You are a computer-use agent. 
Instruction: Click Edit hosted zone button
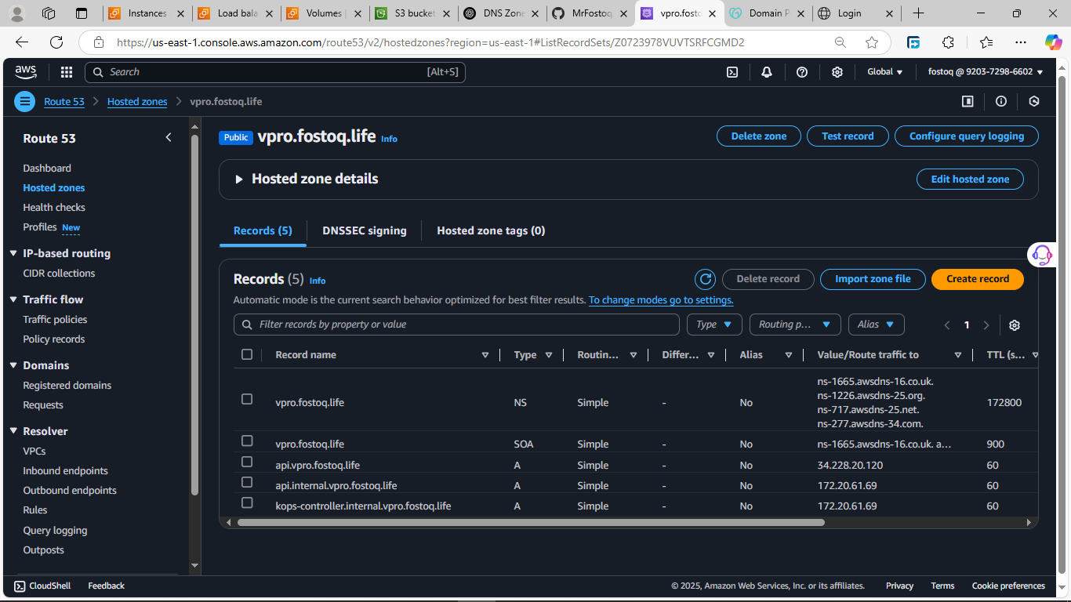click(970, 180)
